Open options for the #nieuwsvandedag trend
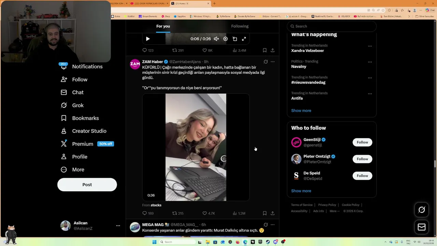Image resolution: width=437 pixels, height=246 pixels. (x=370, y=78)
